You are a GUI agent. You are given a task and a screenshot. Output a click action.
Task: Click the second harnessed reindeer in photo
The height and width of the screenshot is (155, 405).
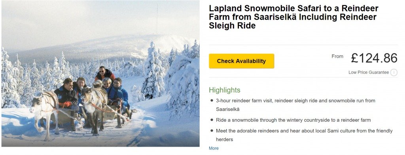(93, 108)
